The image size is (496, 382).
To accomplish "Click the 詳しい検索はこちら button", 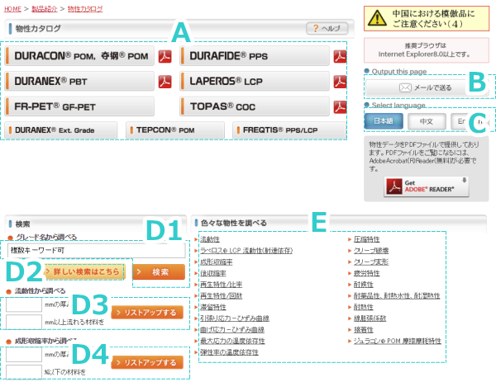I will 84,271.
